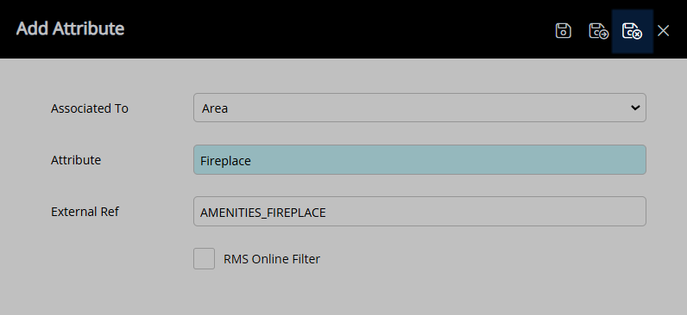Click the Save disk icon
Viewport: 687px width, 315px height.
point(563,31)
